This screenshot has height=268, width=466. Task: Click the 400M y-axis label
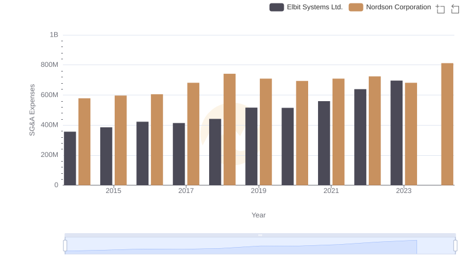[x=50, y=125]
